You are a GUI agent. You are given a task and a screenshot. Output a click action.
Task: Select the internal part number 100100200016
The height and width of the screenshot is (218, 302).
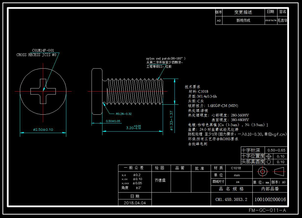pyautogui.click(x=270, y=199)
